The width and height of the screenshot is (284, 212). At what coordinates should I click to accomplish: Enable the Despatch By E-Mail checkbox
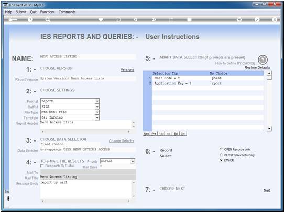point(42,166)
